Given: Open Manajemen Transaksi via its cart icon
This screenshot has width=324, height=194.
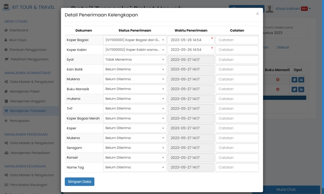Looking at the screenshot, I should (x=6, y=111).
